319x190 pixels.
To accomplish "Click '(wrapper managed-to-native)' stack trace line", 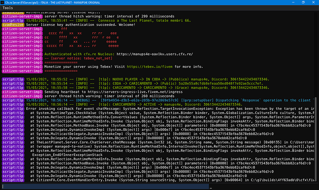I will pos(172,147).
